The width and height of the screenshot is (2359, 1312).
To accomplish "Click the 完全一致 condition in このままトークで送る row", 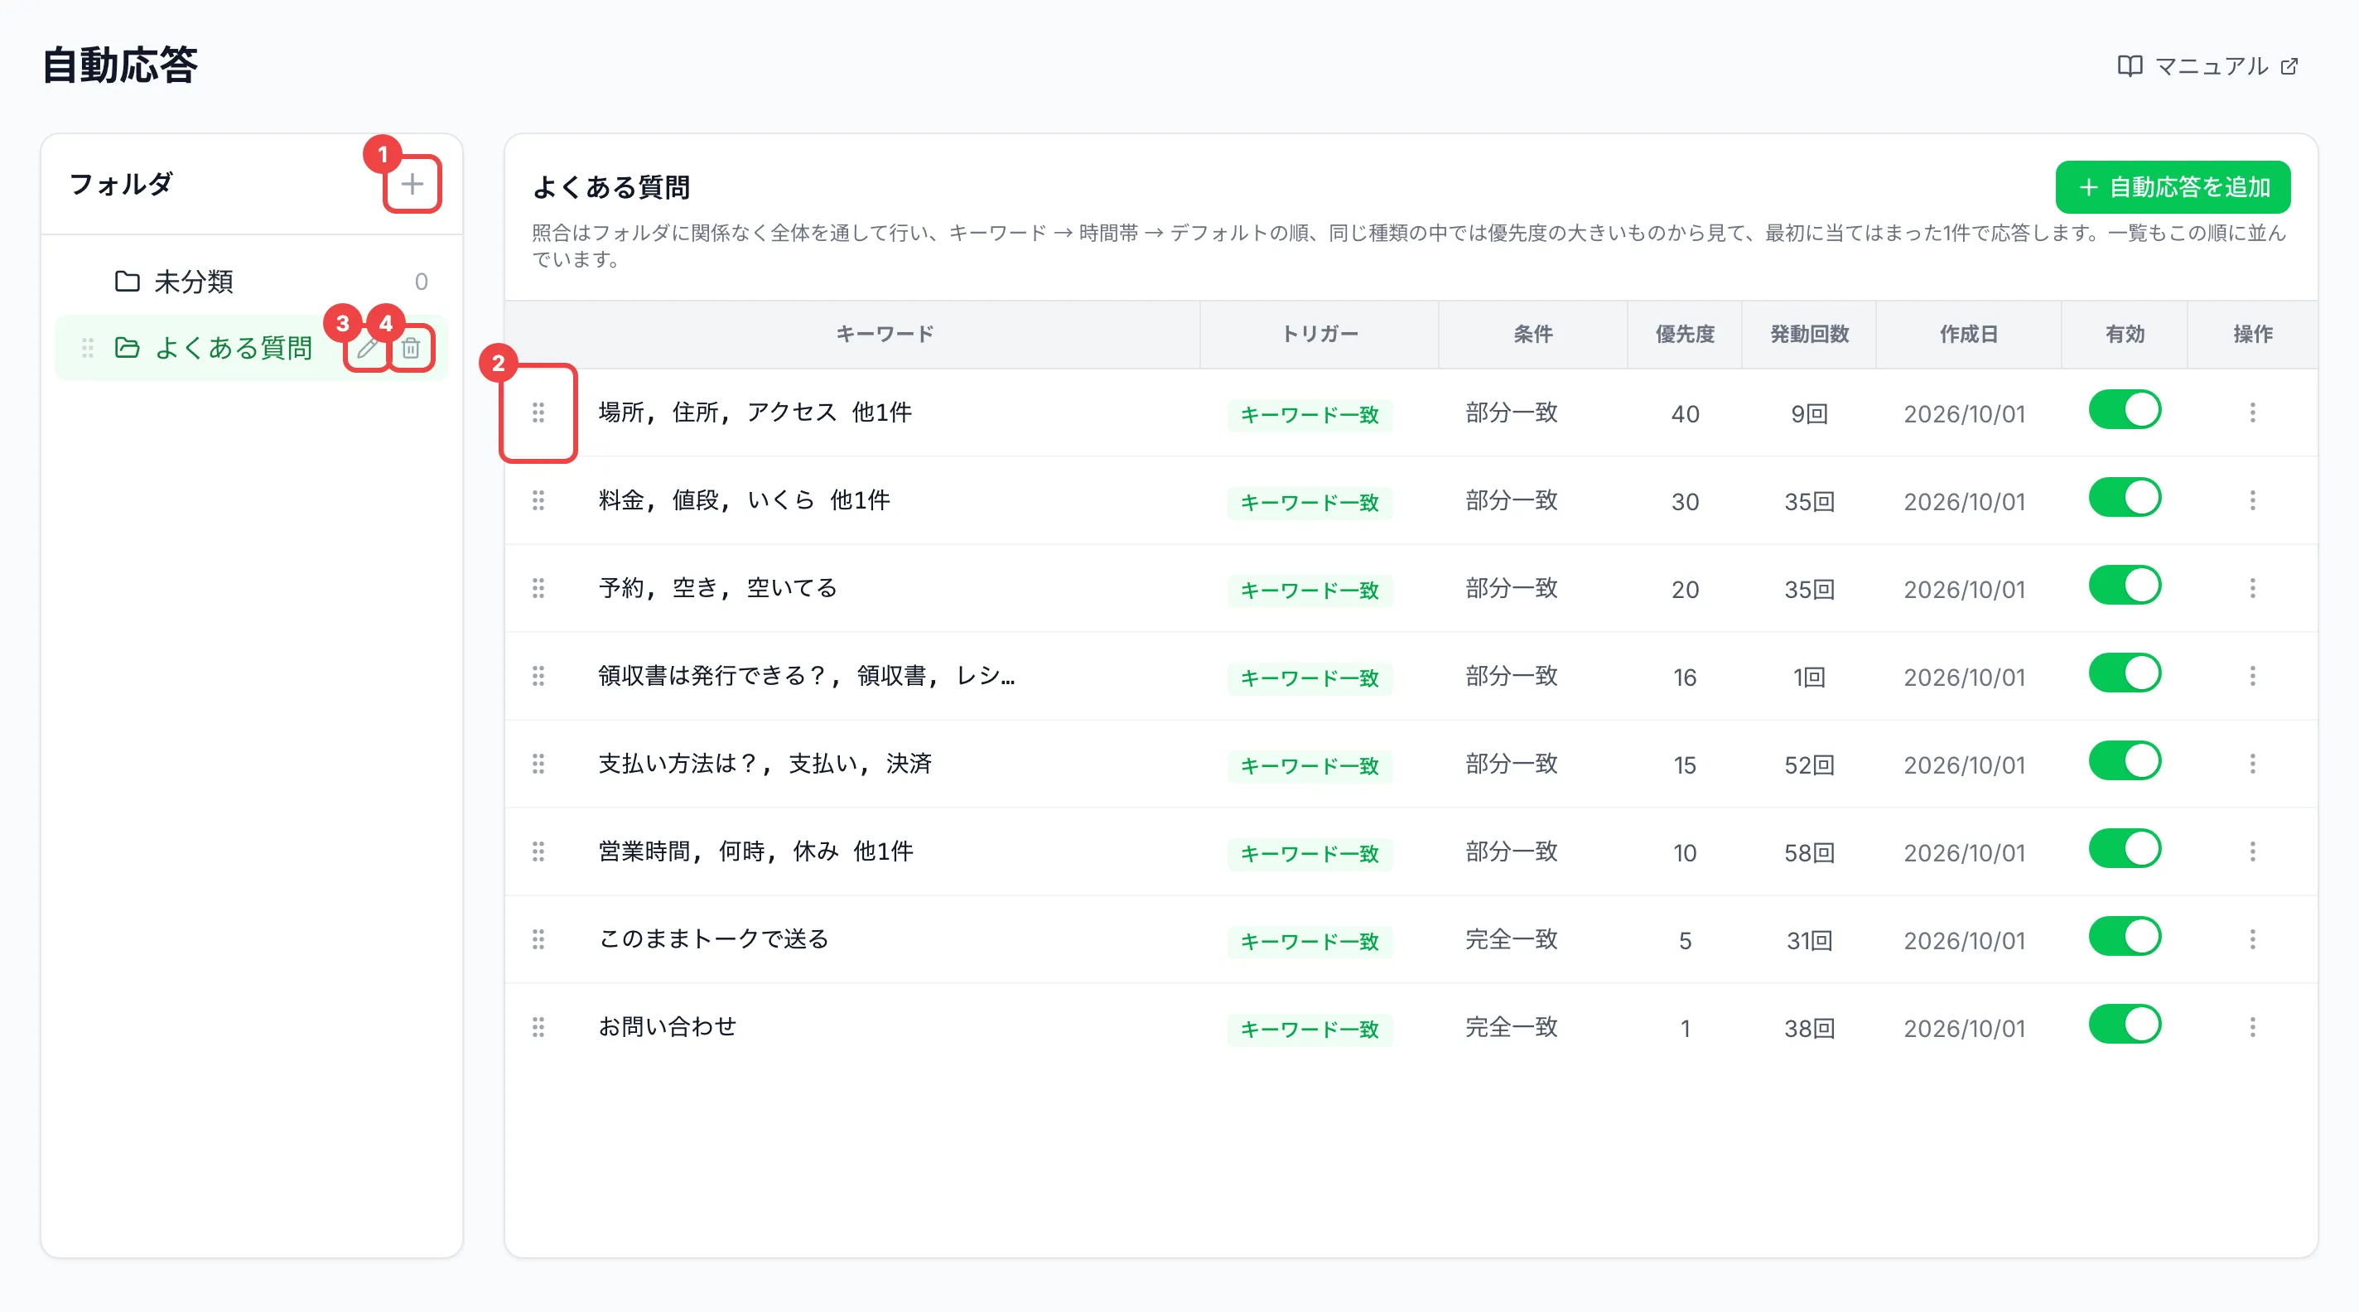I will [x=1512, y=939].
